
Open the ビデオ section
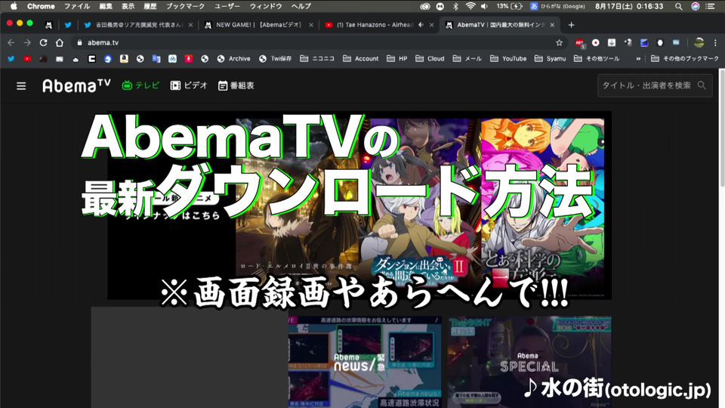[189, 85]
